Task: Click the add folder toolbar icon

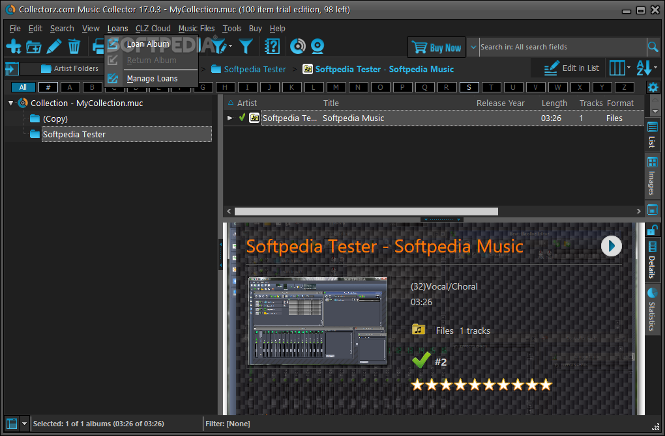Action: pos(33,47)
